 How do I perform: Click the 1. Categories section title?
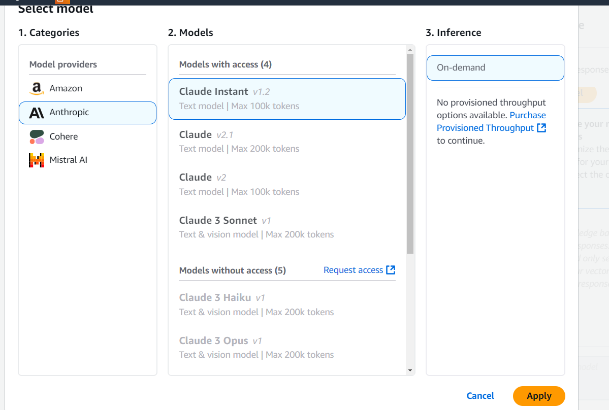pos(49,32)
